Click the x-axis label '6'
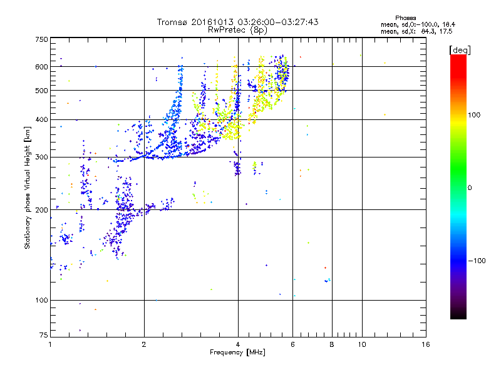Image resolution: width=501 pixels, height=375 pixels. (292, 344)
